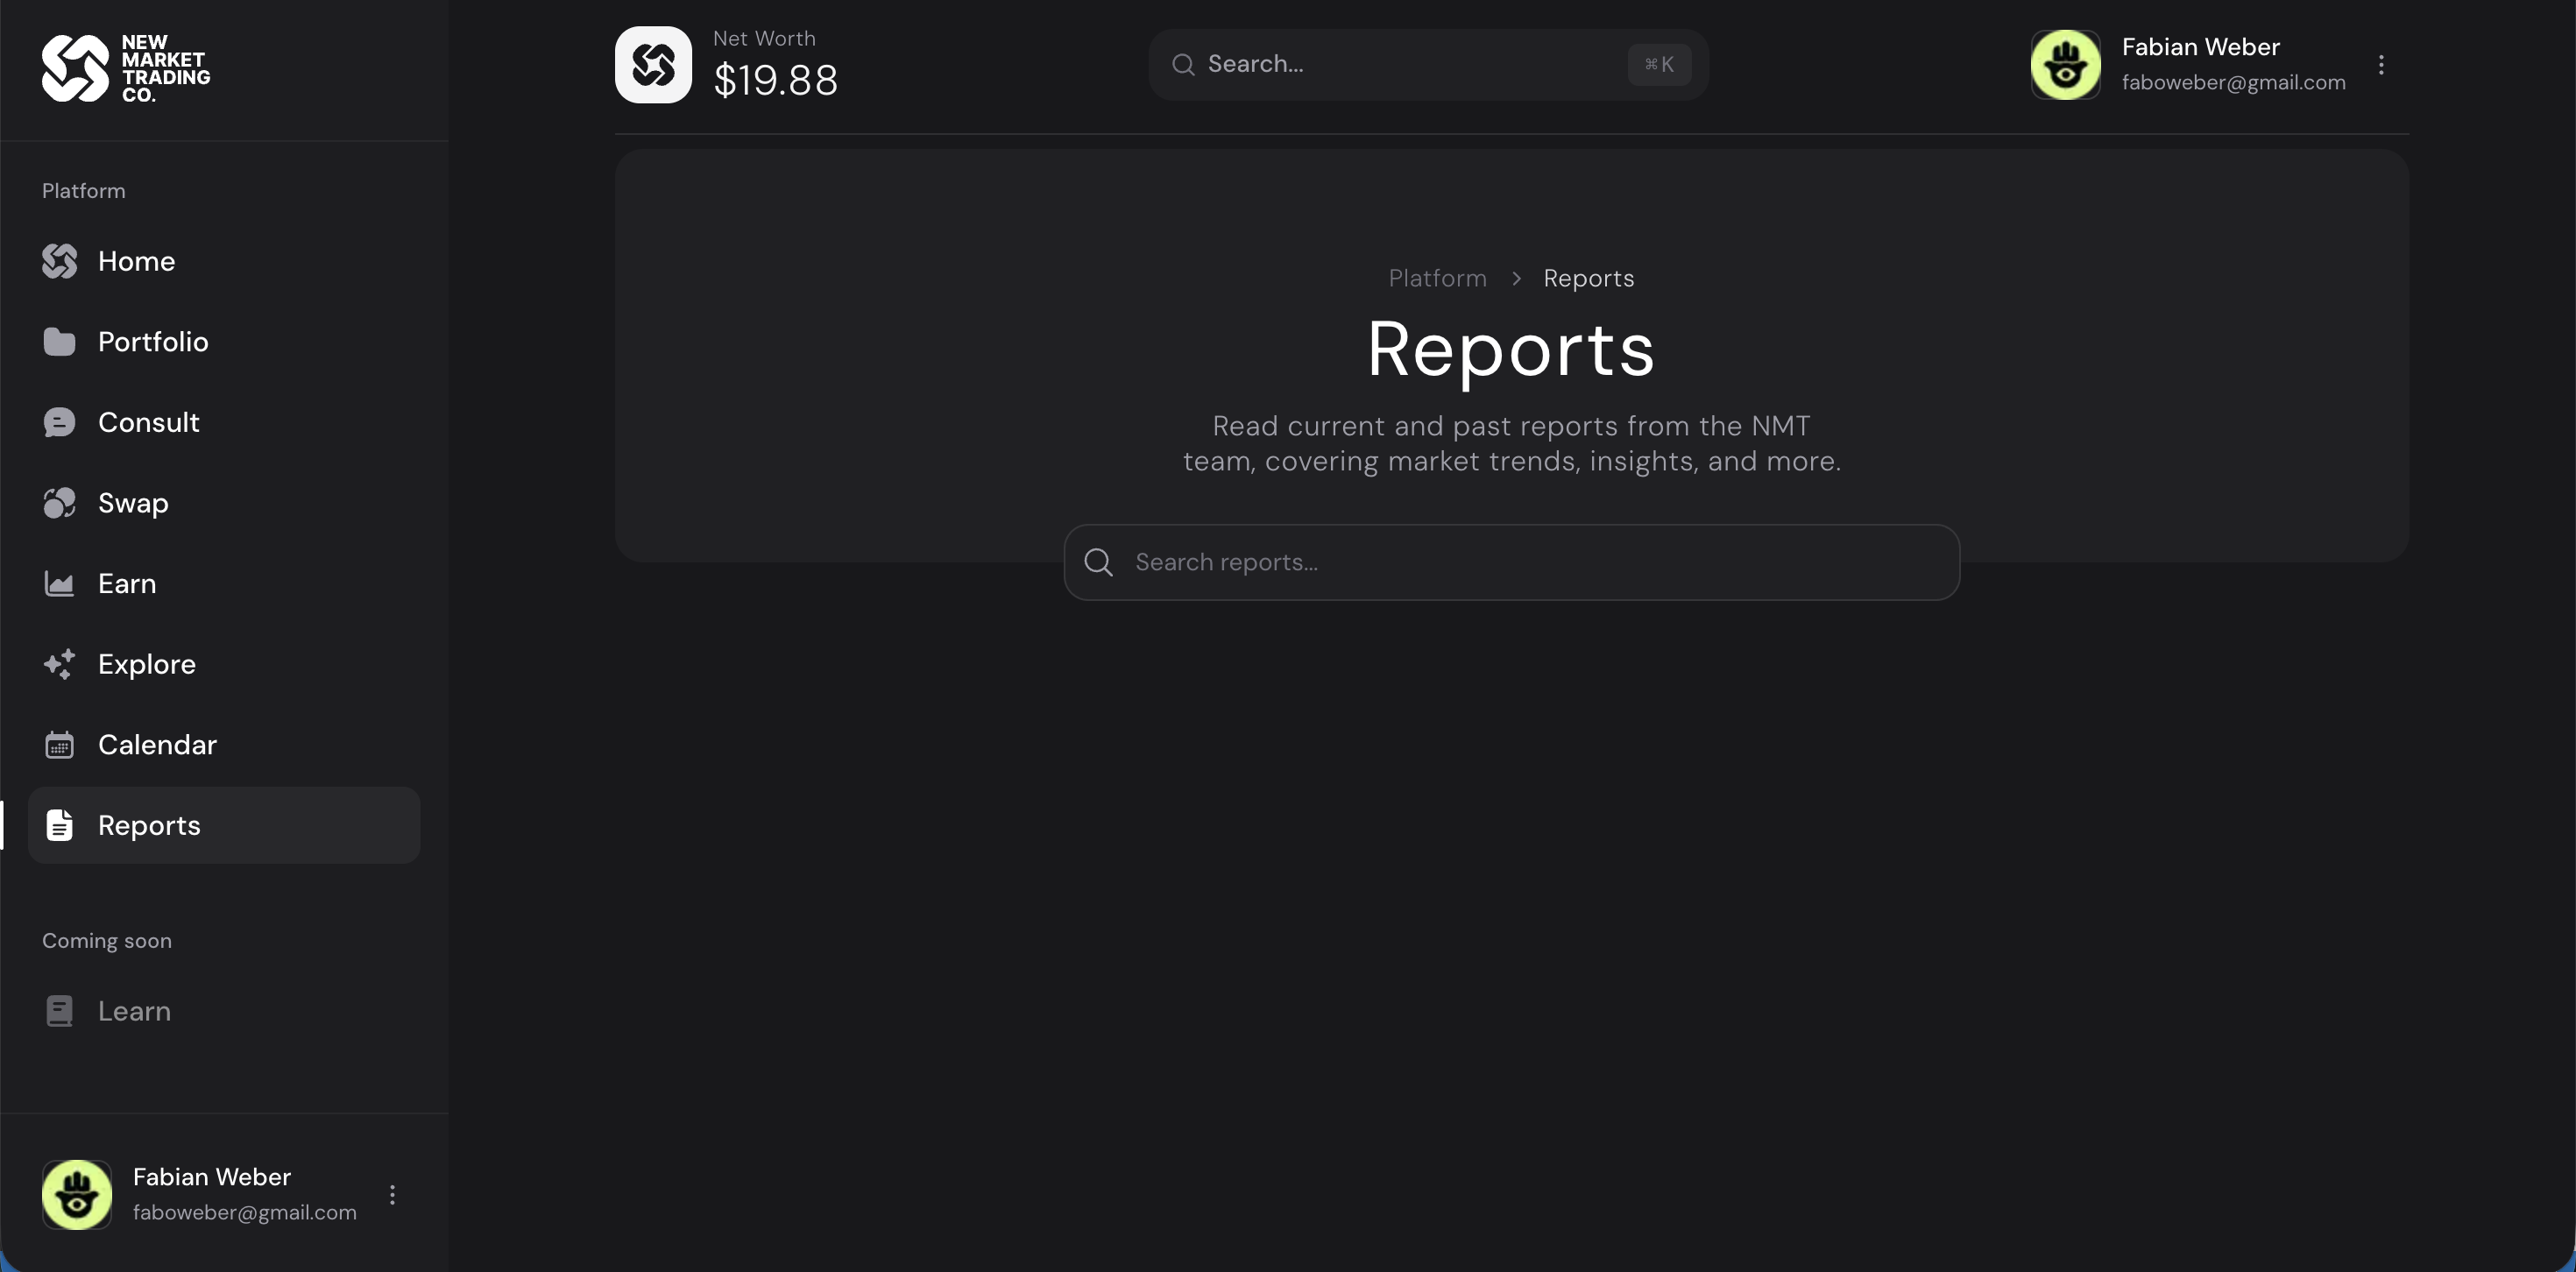Viewport: 2576px width, 1272px height.
Task: Open the Portfolio folder icon
Action: (59, 341)
